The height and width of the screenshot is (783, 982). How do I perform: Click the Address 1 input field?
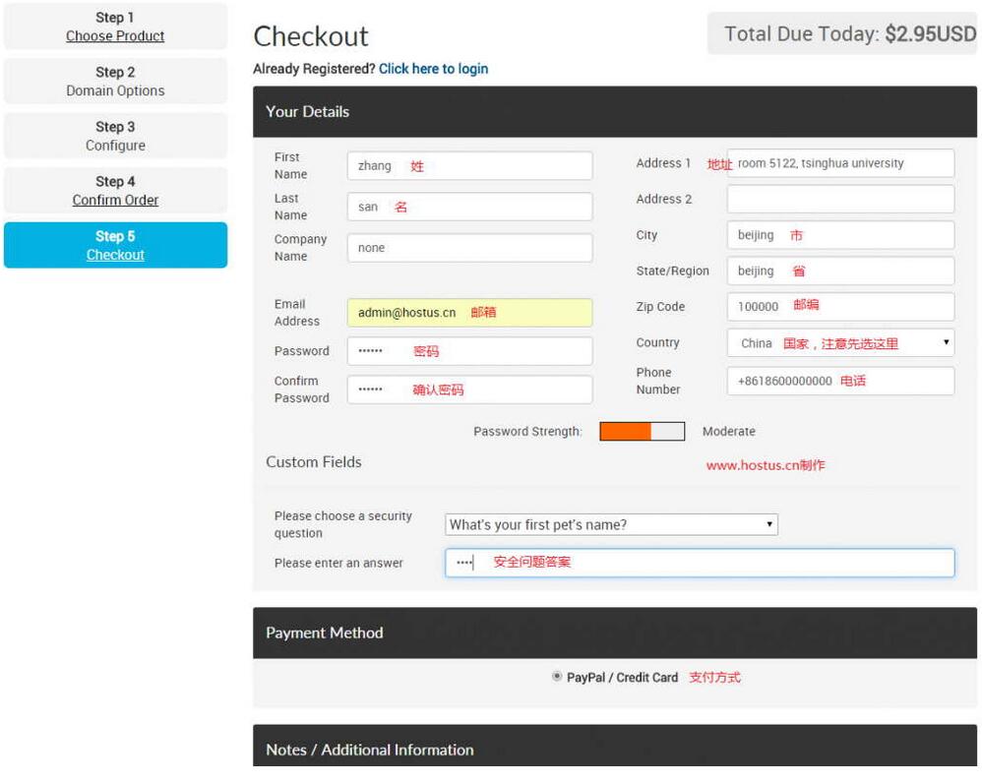(x=840, y=163)
